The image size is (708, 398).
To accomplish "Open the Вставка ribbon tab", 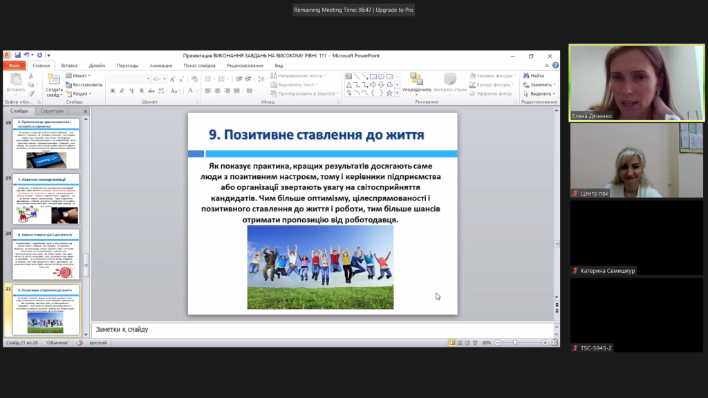I will (69, 66).
